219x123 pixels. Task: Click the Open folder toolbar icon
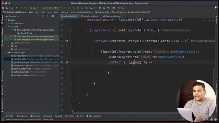(x=3, y=8)
